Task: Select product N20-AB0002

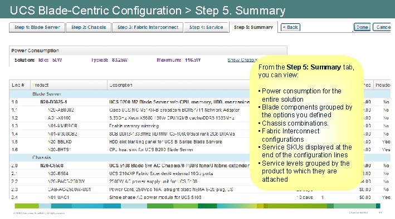Action: [61, 110]
